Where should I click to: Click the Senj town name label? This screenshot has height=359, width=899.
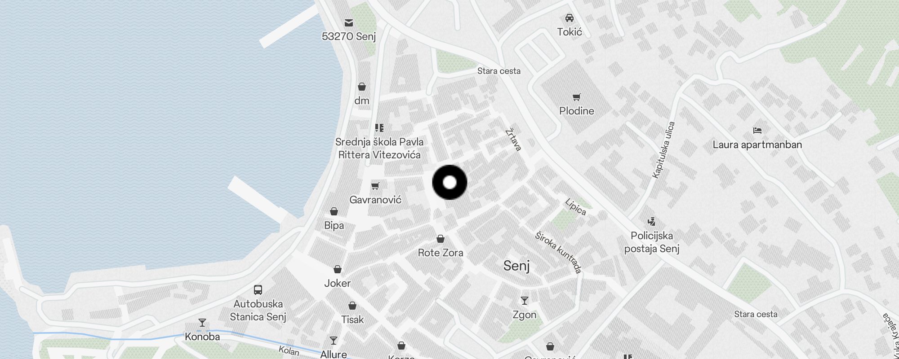click(516, 266)
